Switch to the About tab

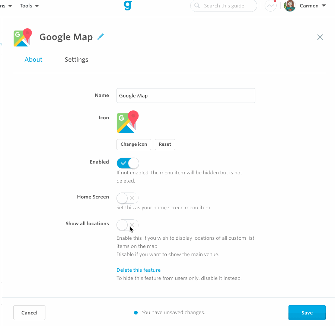click(x=33, y=59)
